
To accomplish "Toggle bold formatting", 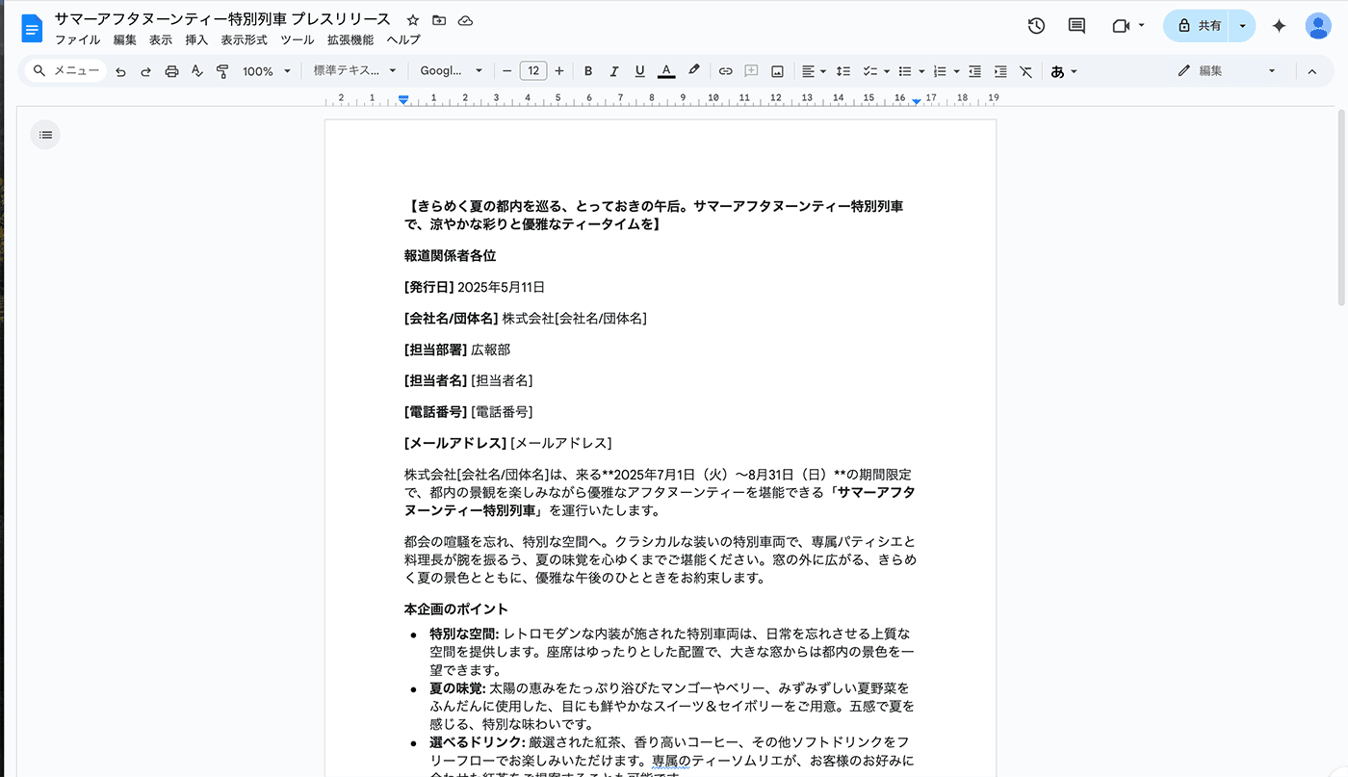I will [x=588, y=71].
